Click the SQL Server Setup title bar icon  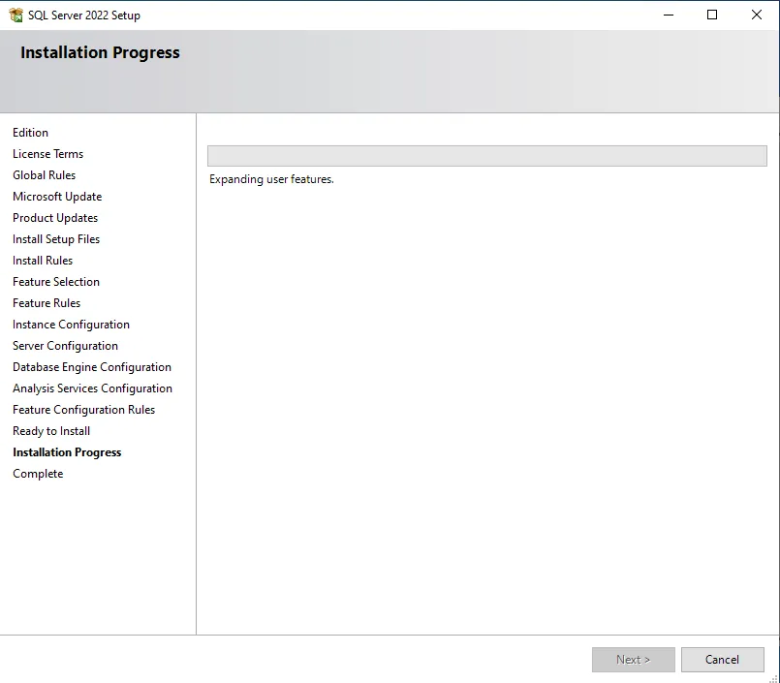point(16,15)
